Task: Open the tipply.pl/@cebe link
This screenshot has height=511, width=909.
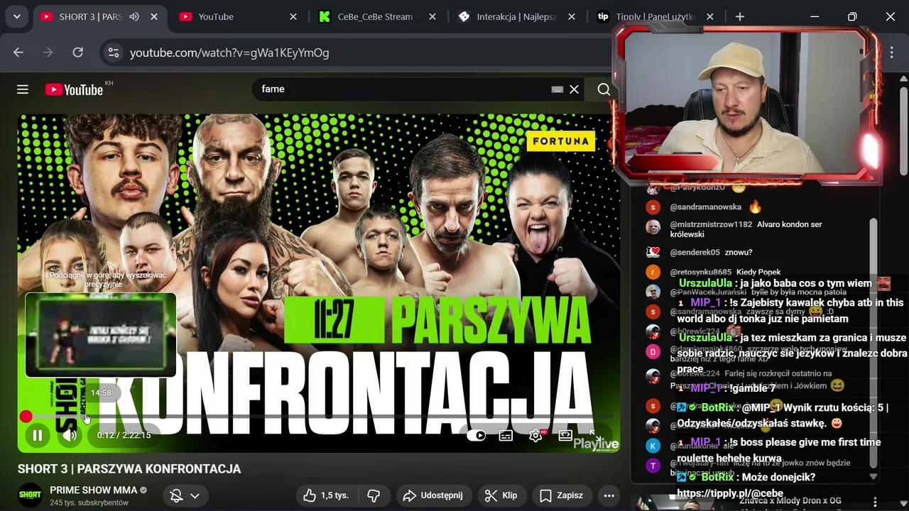Action: [x=730, y=493]
